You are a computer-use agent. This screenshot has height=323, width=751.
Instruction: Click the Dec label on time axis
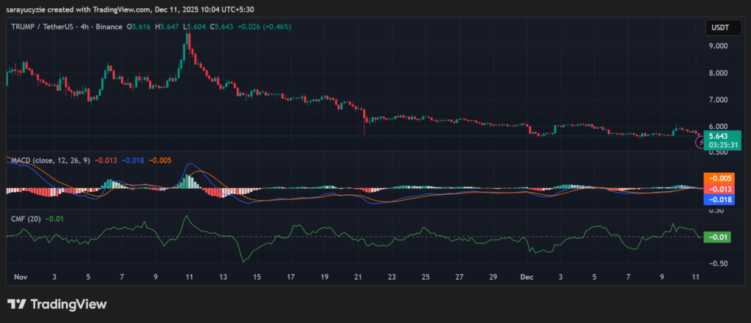pyautogui.click(x=527, y=278)
